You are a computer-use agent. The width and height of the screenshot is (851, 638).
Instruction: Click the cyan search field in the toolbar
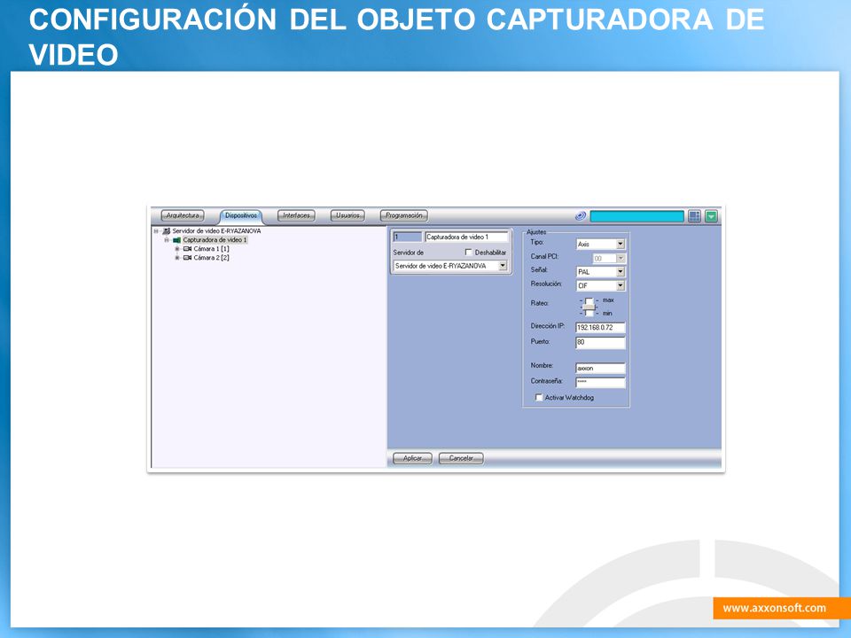coord(636,216)
